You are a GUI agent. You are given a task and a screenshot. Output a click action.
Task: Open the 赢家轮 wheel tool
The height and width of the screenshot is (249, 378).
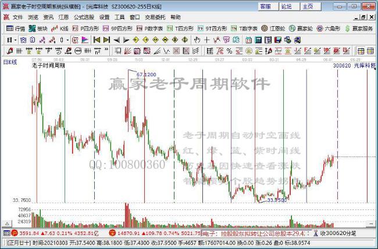301,29
